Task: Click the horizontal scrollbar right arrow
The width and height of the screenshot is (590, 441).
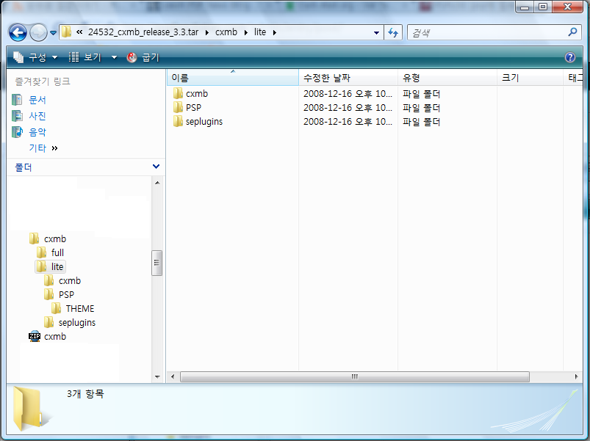Action: point(576,376)
